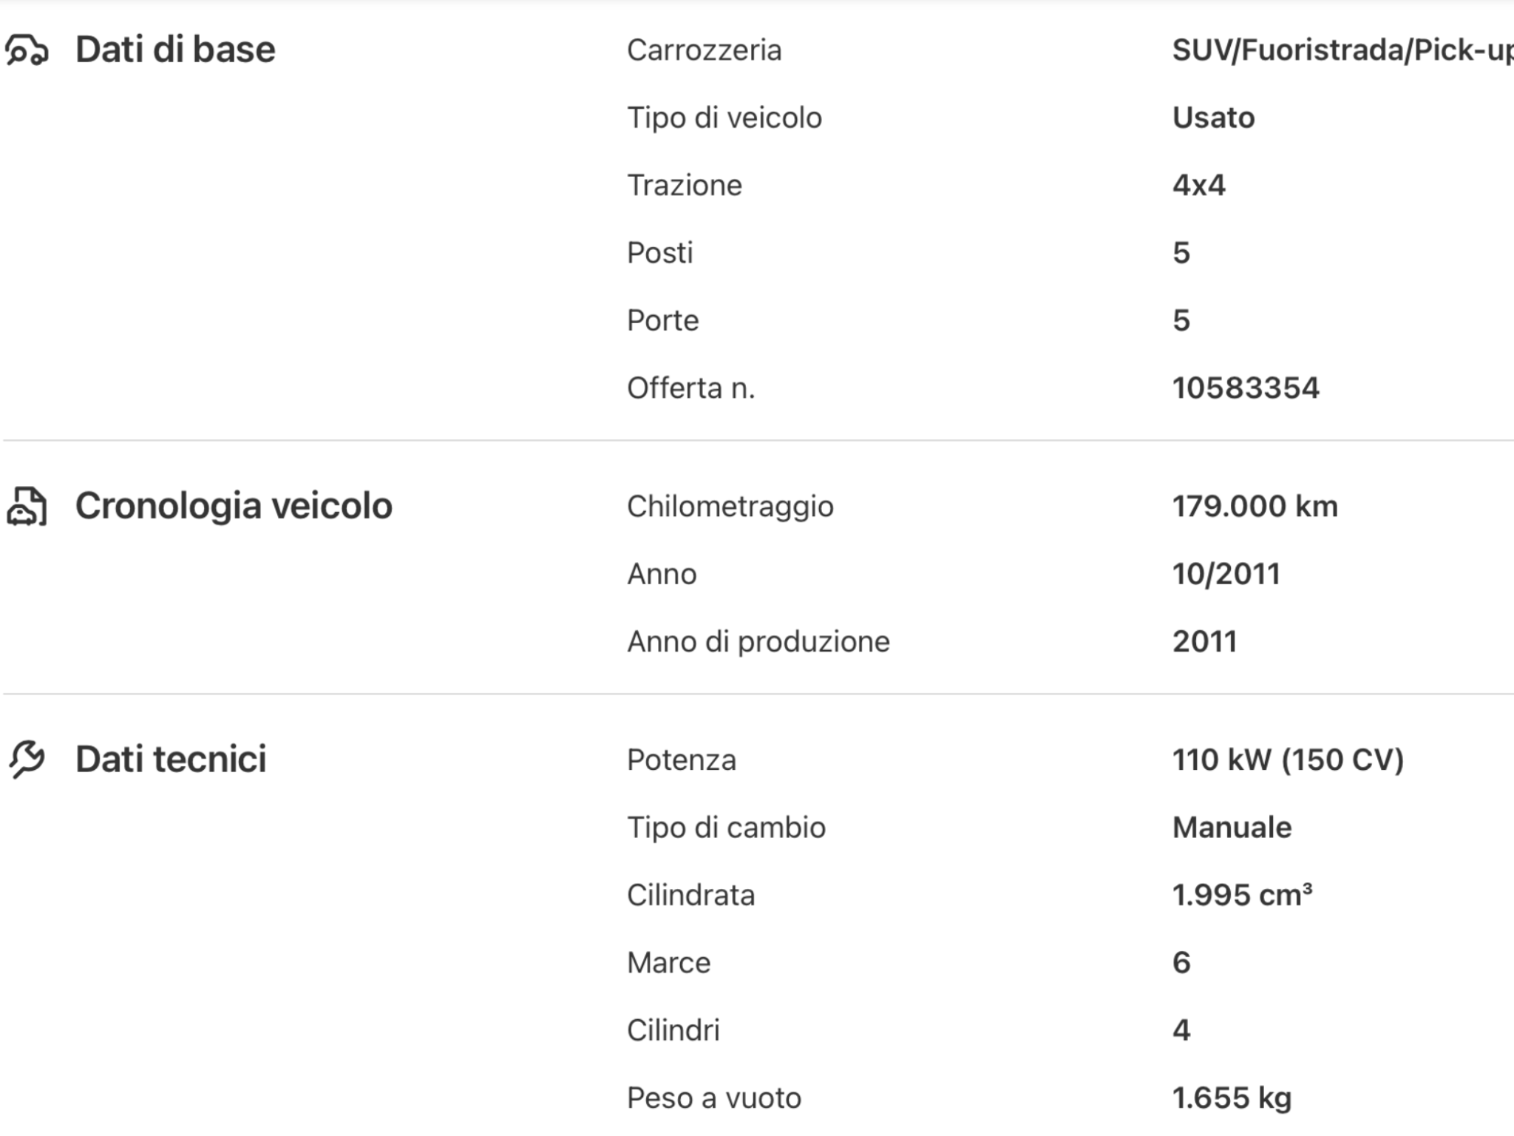Click the Peso a vuoto label
This screenshot has height=1136, width=1514.
(x=713, y=1098)
